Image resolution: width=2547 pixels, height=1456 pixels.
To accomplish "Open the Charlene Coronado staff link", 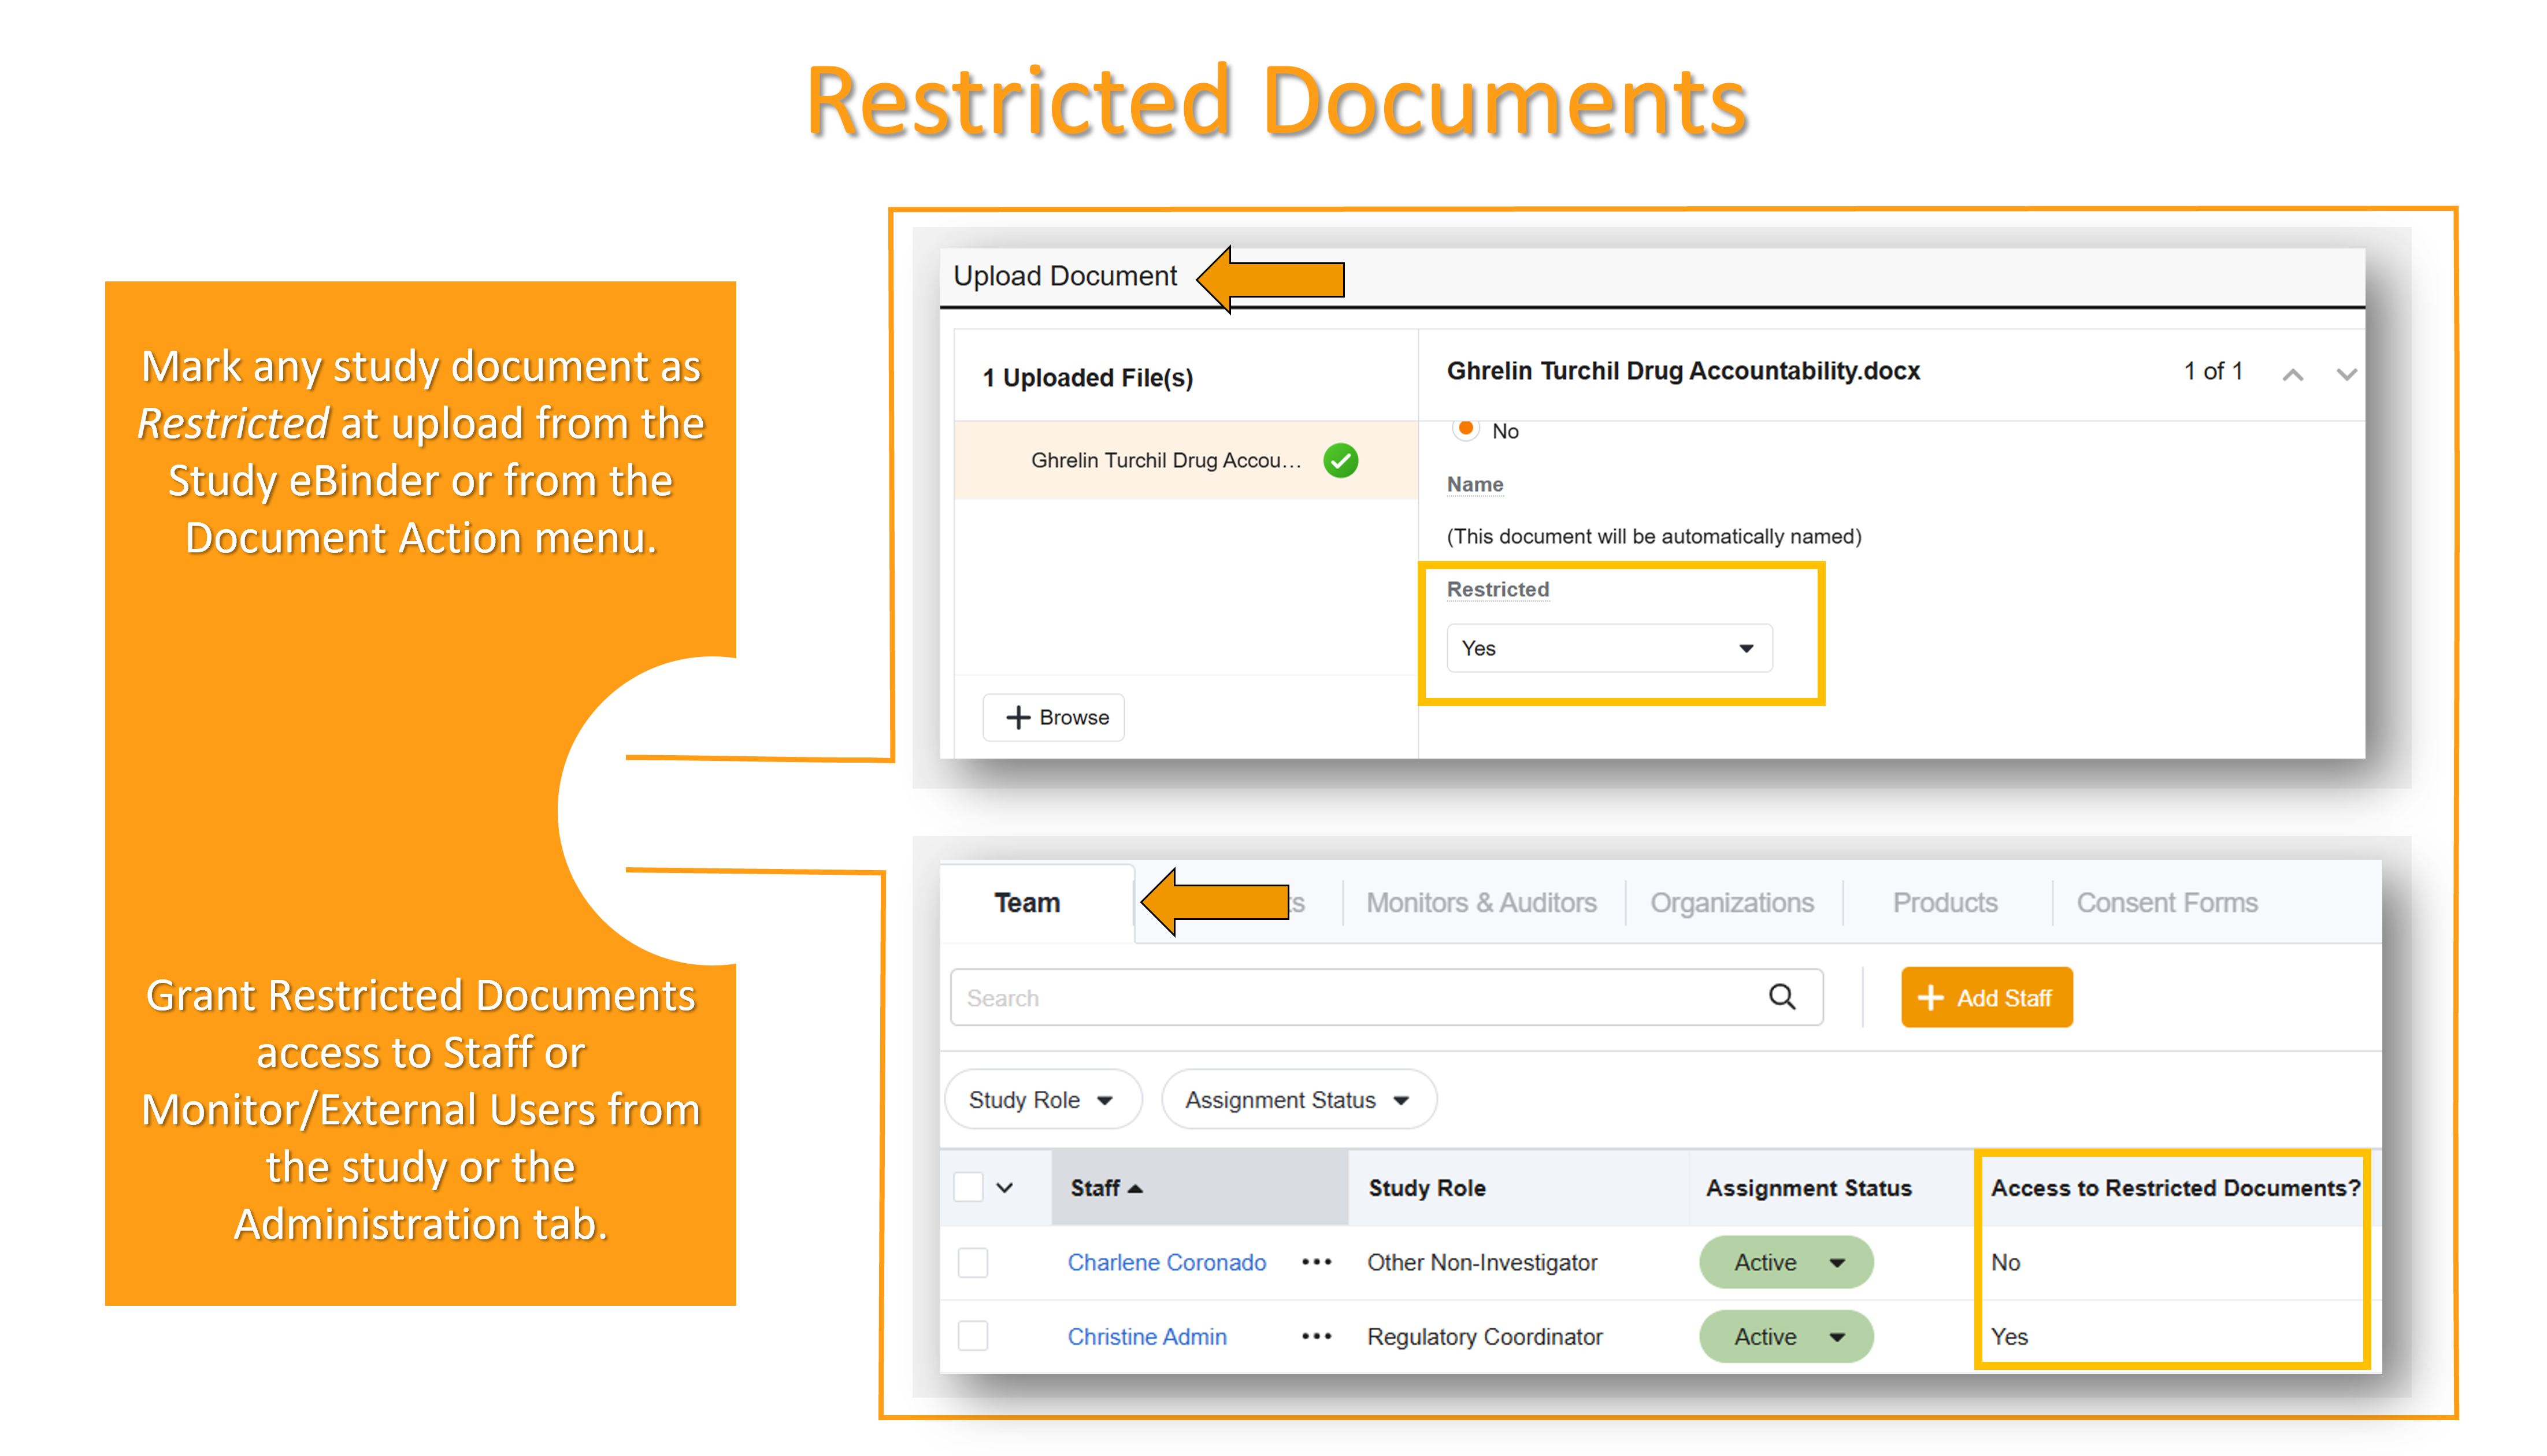I will pos(1166,1262).
